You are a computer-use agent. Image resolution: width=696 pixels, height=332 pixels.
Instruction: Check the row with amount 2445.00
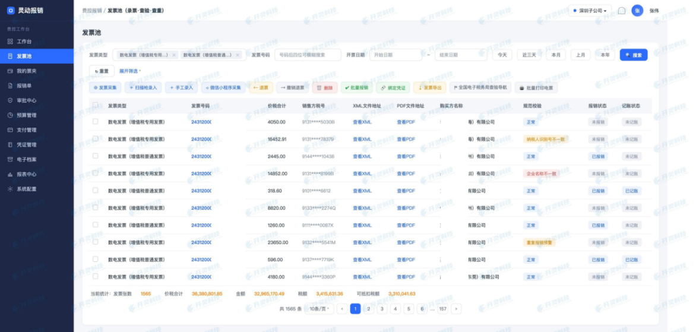96,156
